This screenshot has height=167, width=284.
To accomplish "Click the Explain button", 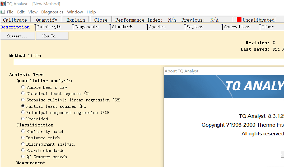I will [76, 20].
